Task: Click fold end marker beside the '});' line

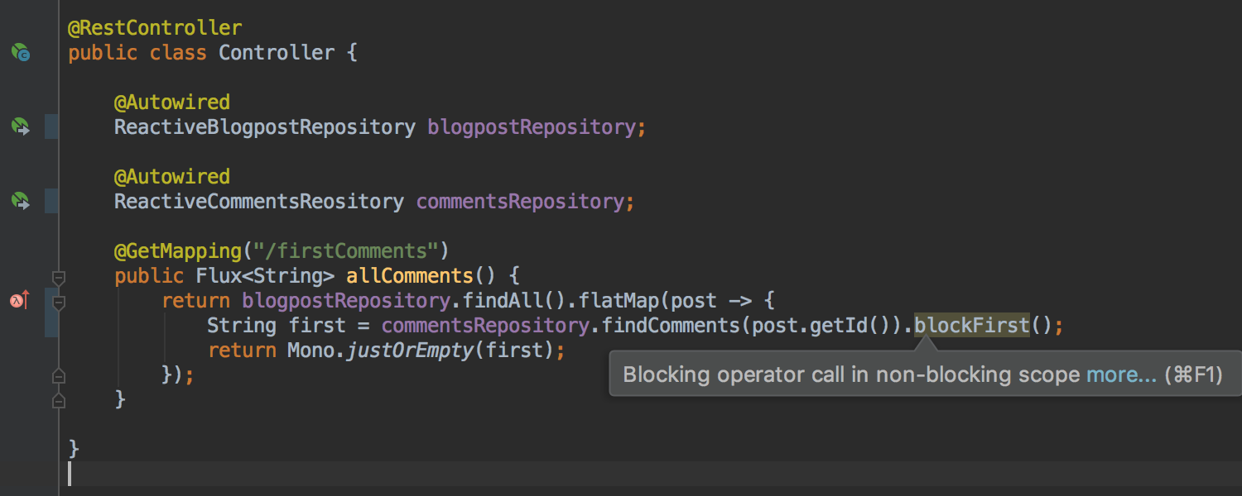Action: pyautogui.click(x=58, y=376)
